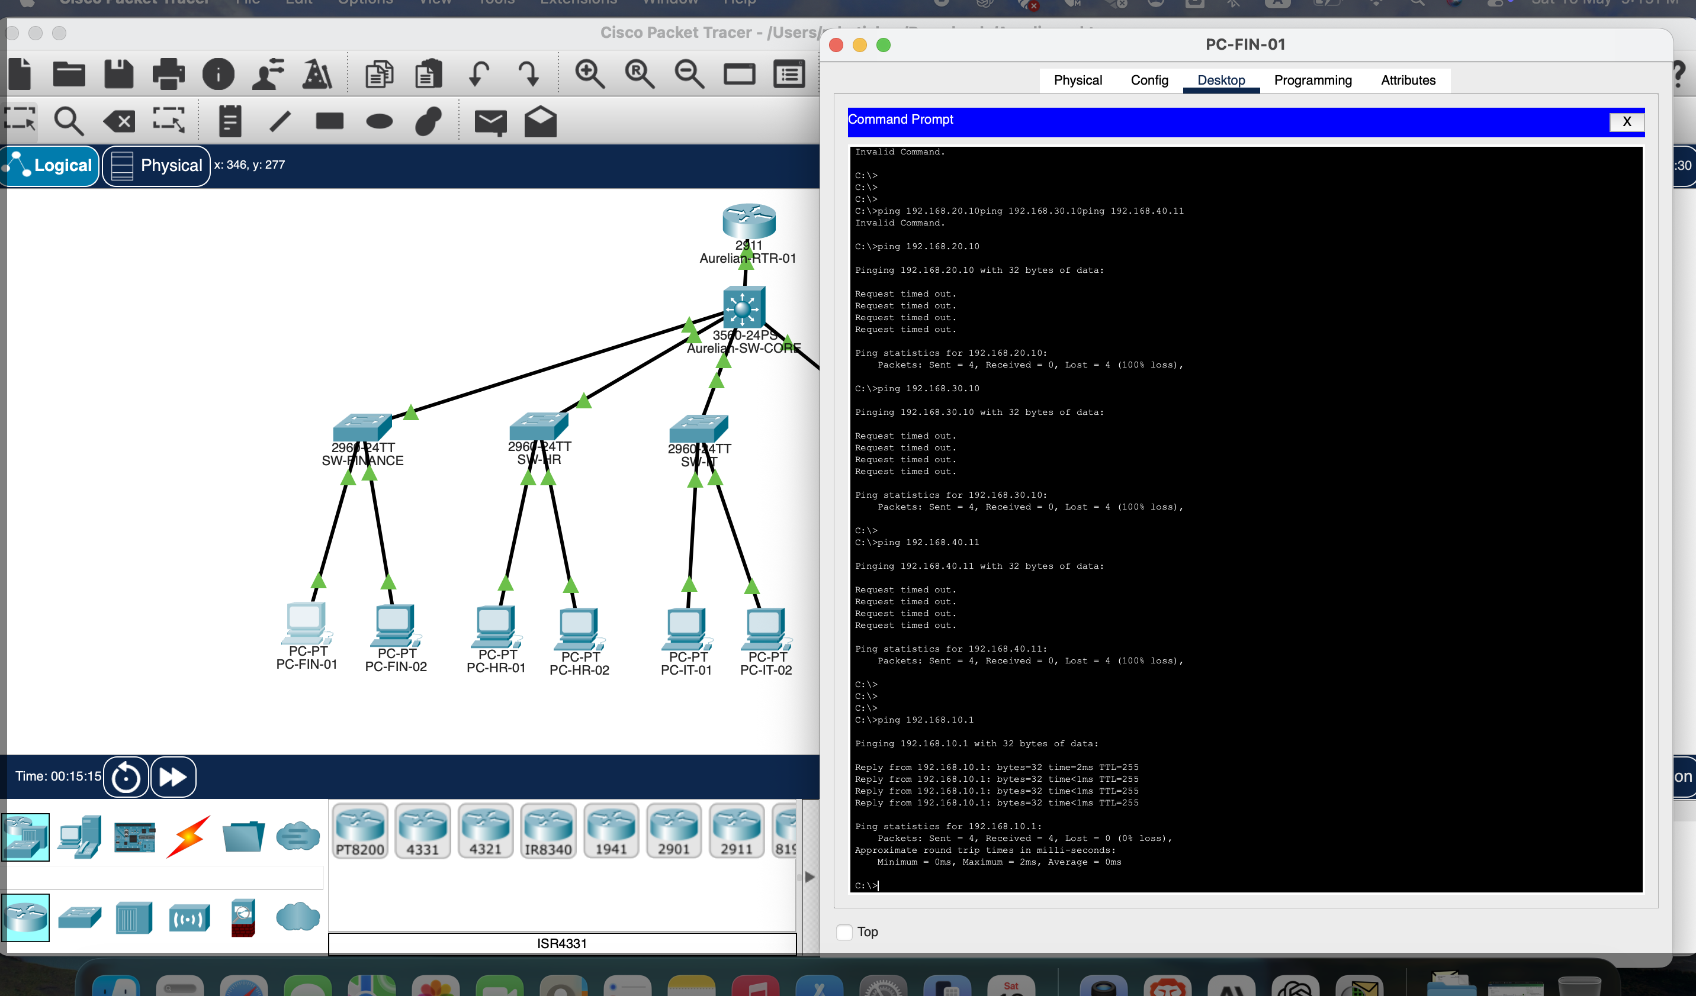
Task: Click the Fast Forward Time button
Action: 173,777
